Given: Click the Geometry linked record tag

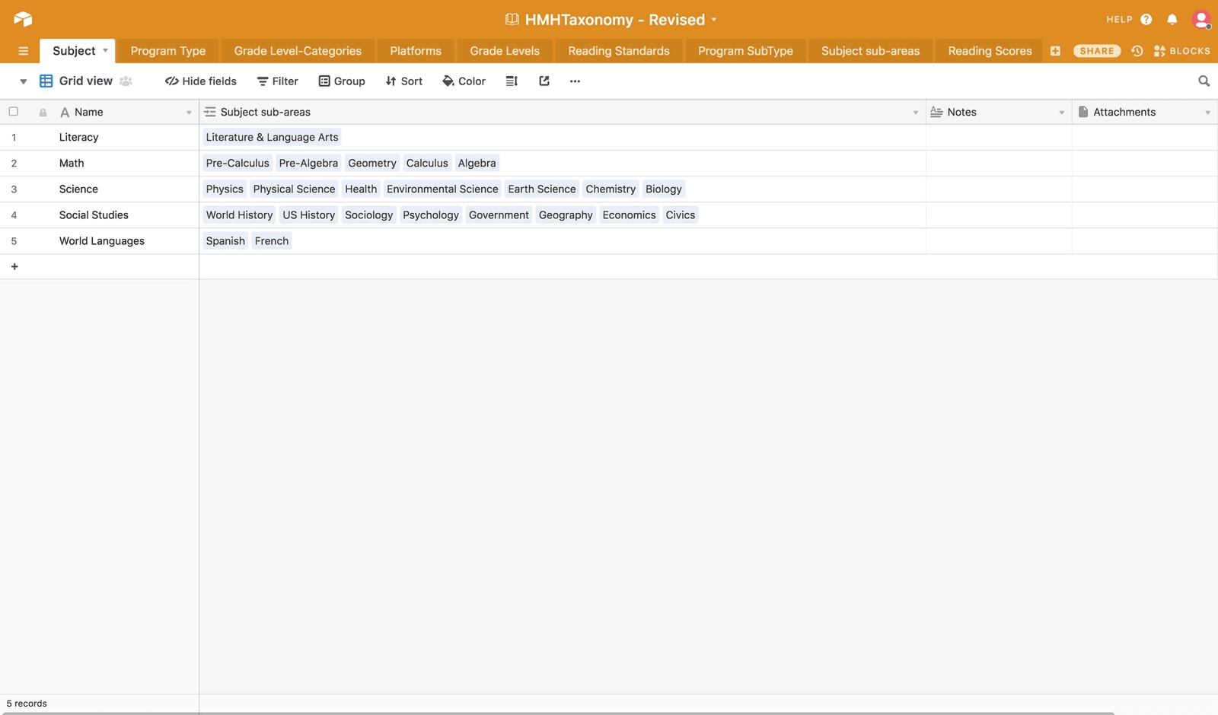Looking at the screenshot, I should pyautogui.click(x=372, y=164).
